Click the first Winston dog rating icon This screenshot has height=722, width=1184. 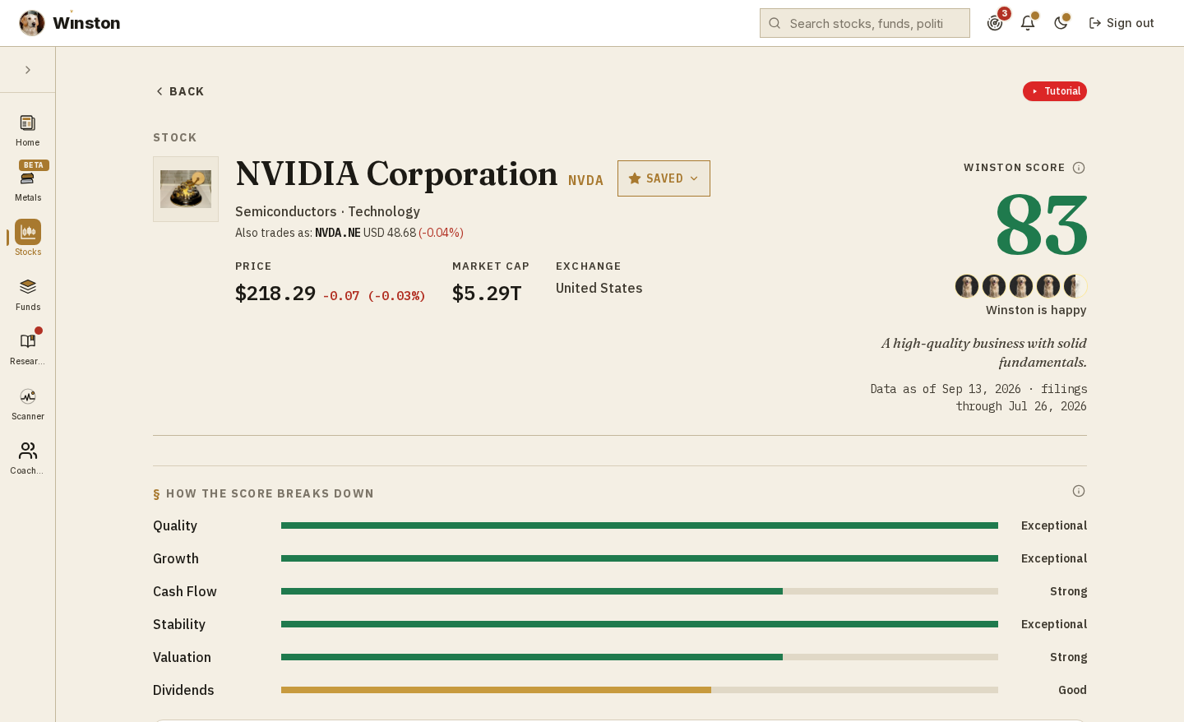[967, 286]
